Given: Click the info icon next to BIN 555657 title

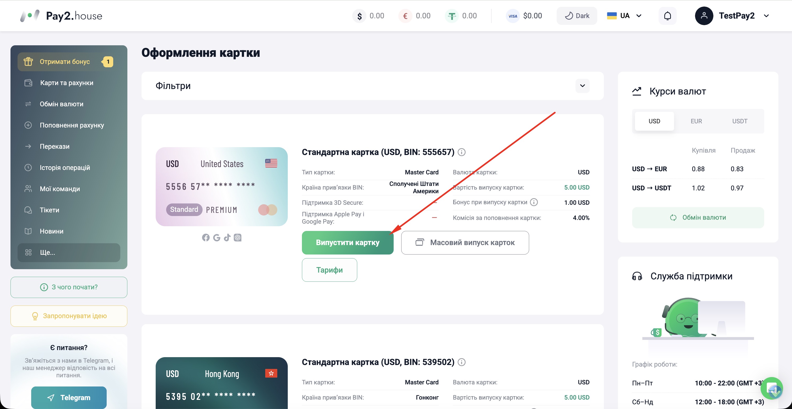Looking at the screenshot, I should (462, 152).
